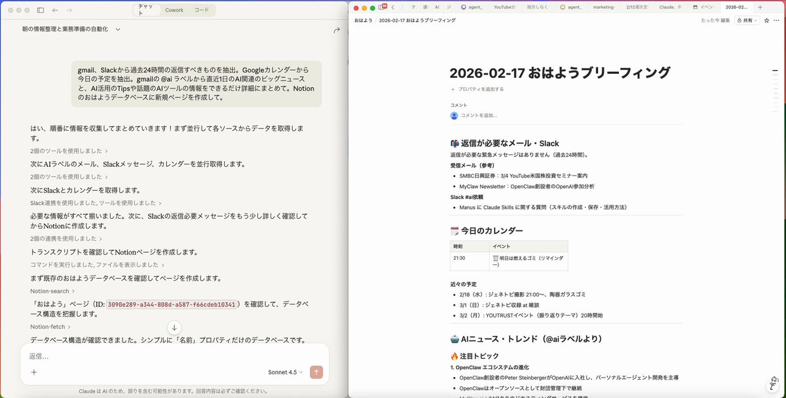
Task: Click the たった今 編集 status text
Action: tap(715, 20)
